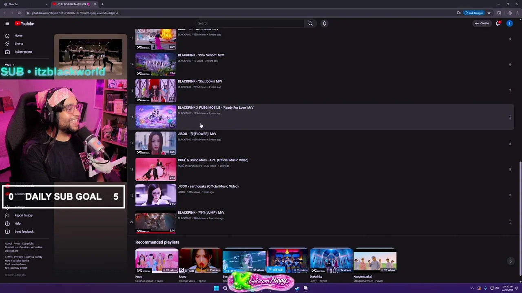The width and height of the screenshot is (522, 293).
Task: Open the Privacy footer link
Action: 18,257
